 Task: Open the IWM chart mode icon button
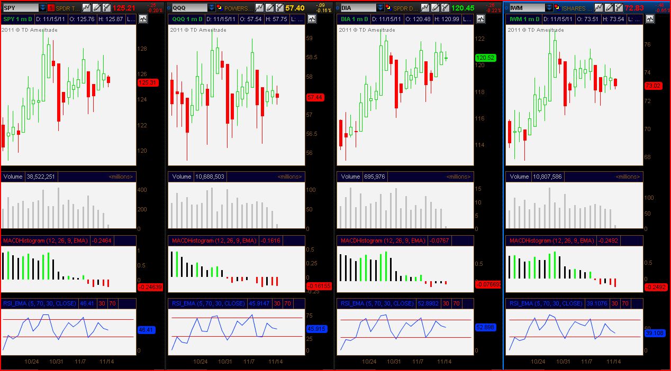(x=649, y=18)
